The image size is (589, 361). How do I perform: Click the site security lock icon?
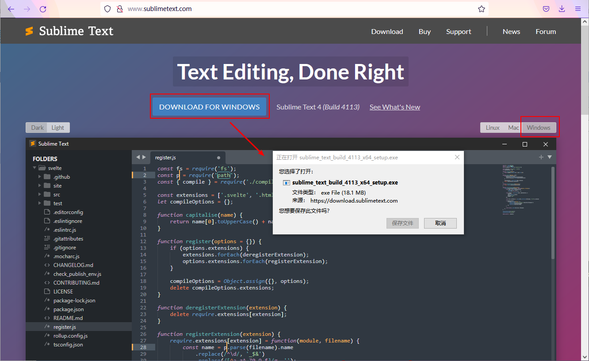pyautogui.click(x=119, y=9)
